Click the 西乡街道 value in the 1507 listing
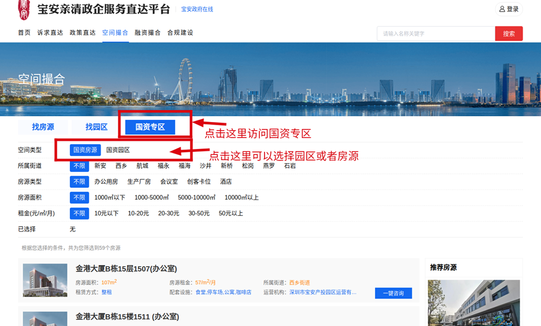The image size is (541, 326). pyautogui.click(x=300, y=283)
